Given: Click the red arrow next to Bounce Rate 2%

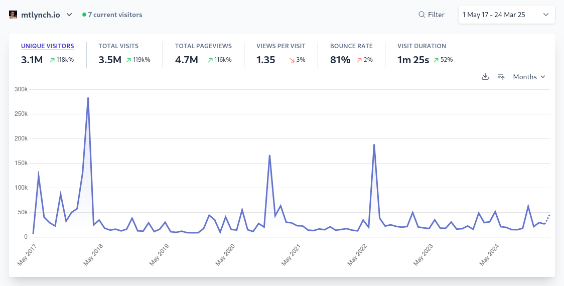Looking at the screenshot, I should 359,60.
